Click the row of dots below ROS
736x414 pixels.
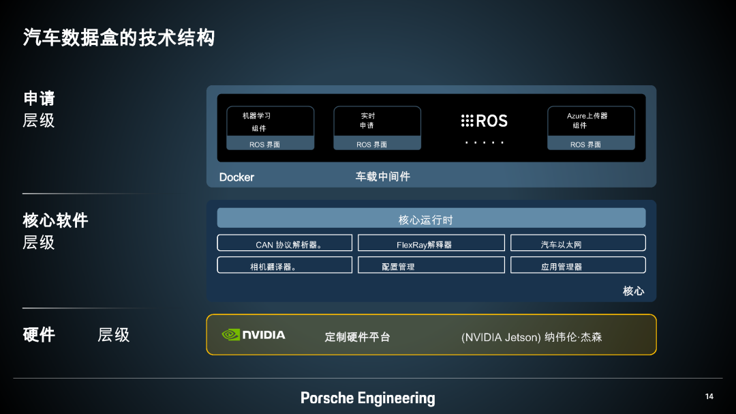click(485, 143)
